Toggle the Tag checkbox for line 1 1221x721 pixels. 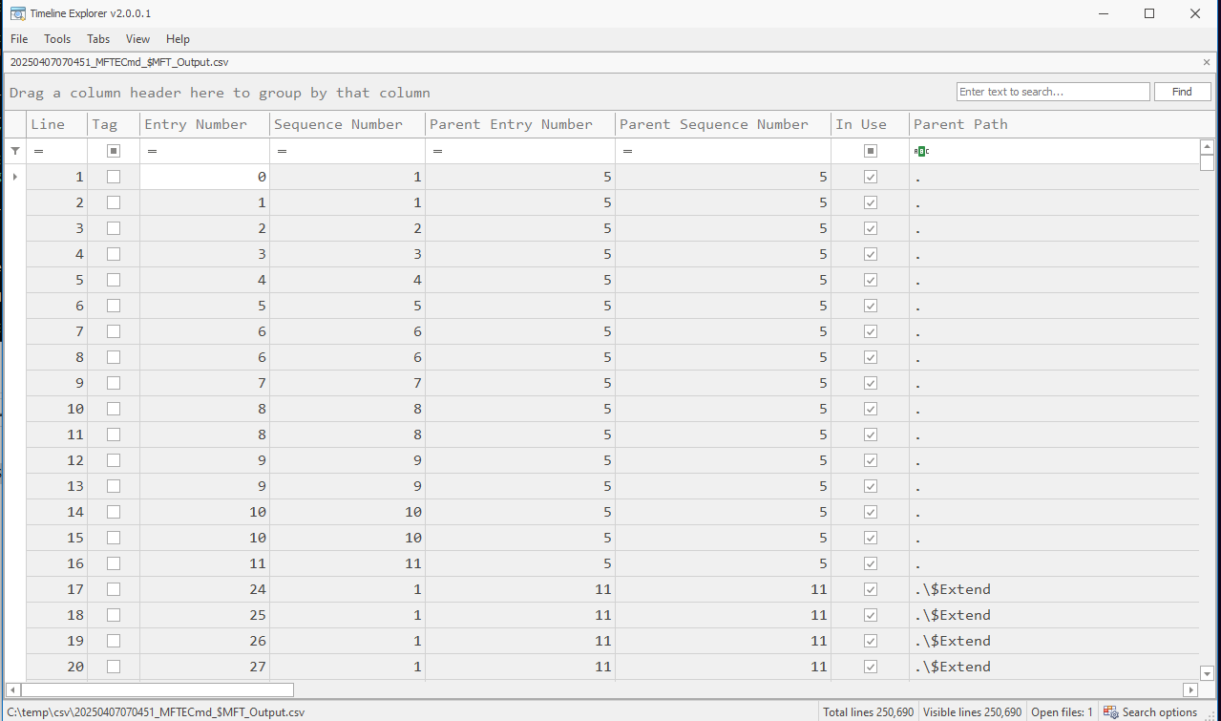click(114, 177)
